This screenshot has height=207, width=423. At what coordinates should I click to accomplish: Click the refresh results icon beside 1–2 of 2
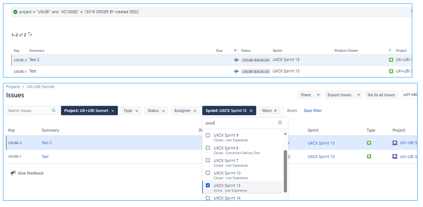pos(30,34)
